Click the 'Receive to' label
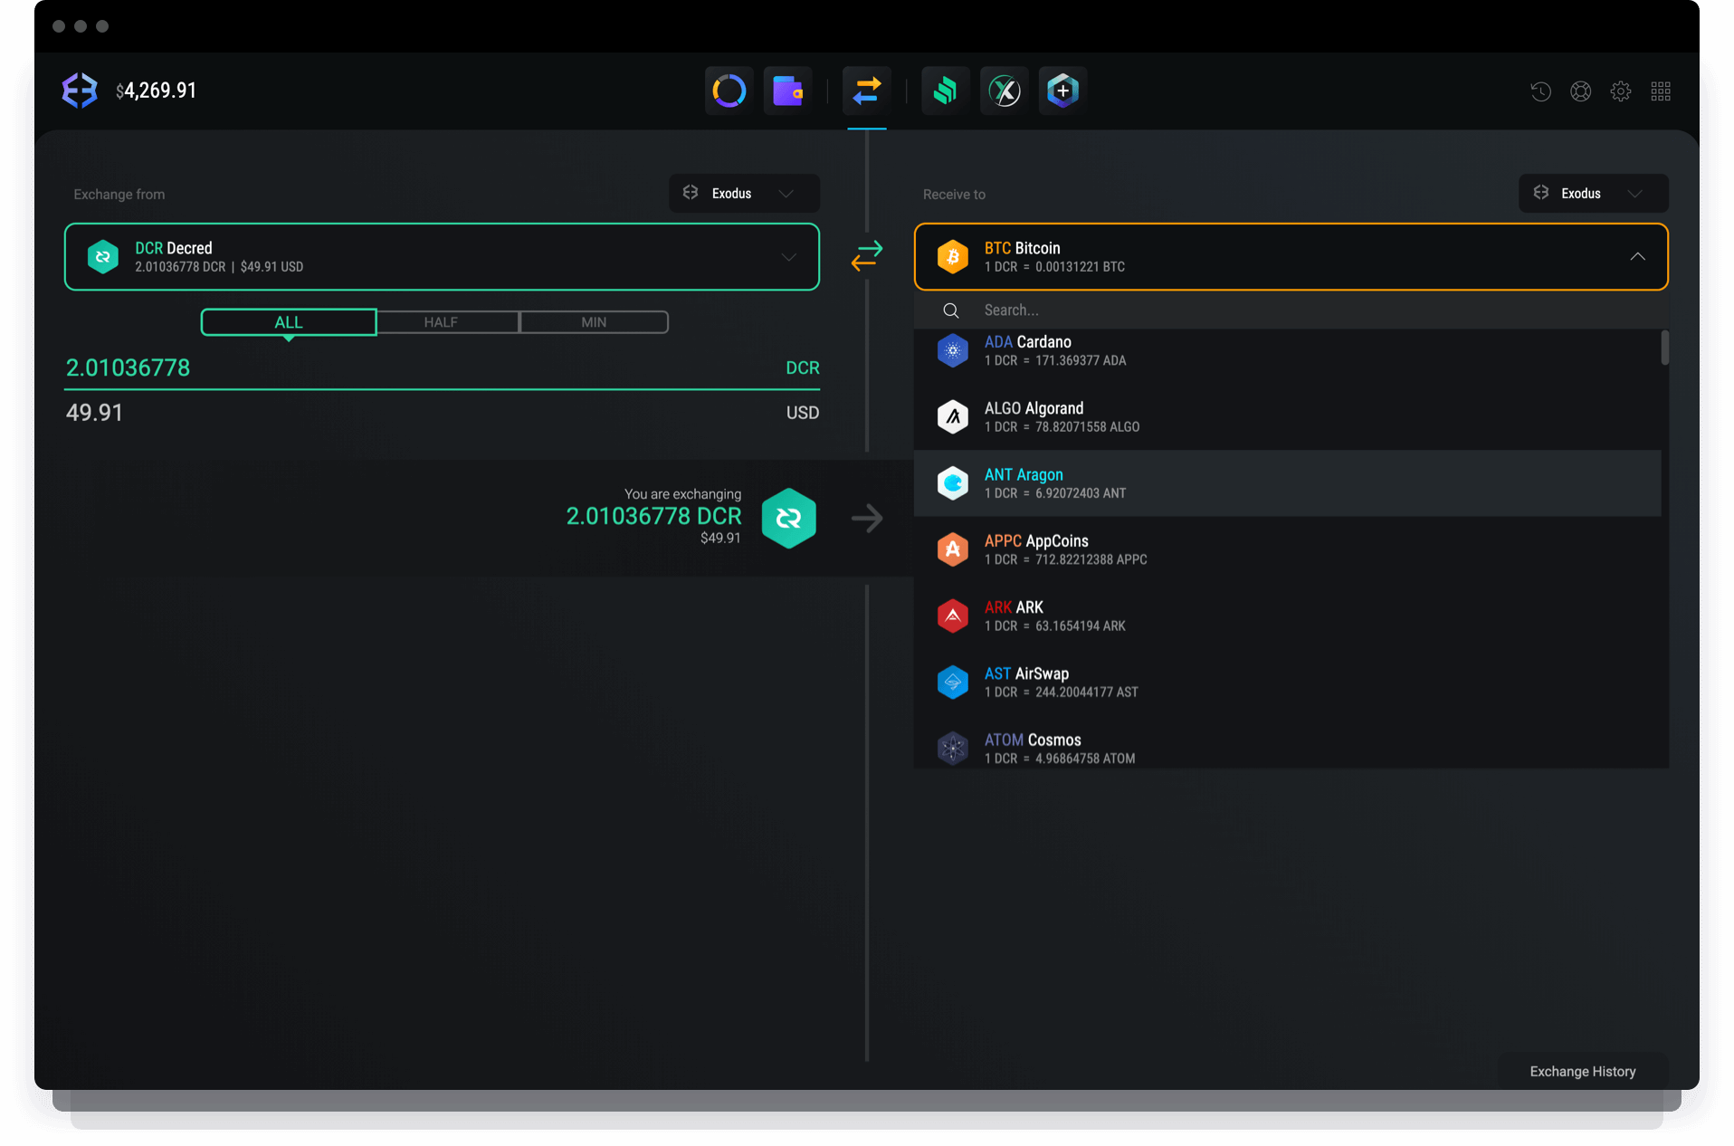 click(954, 195)
